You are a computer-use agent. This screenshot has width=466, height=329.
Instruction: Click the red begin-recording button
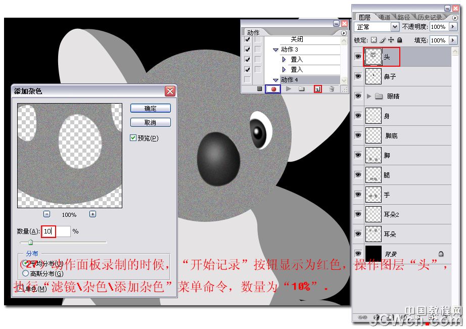[273, 89]
